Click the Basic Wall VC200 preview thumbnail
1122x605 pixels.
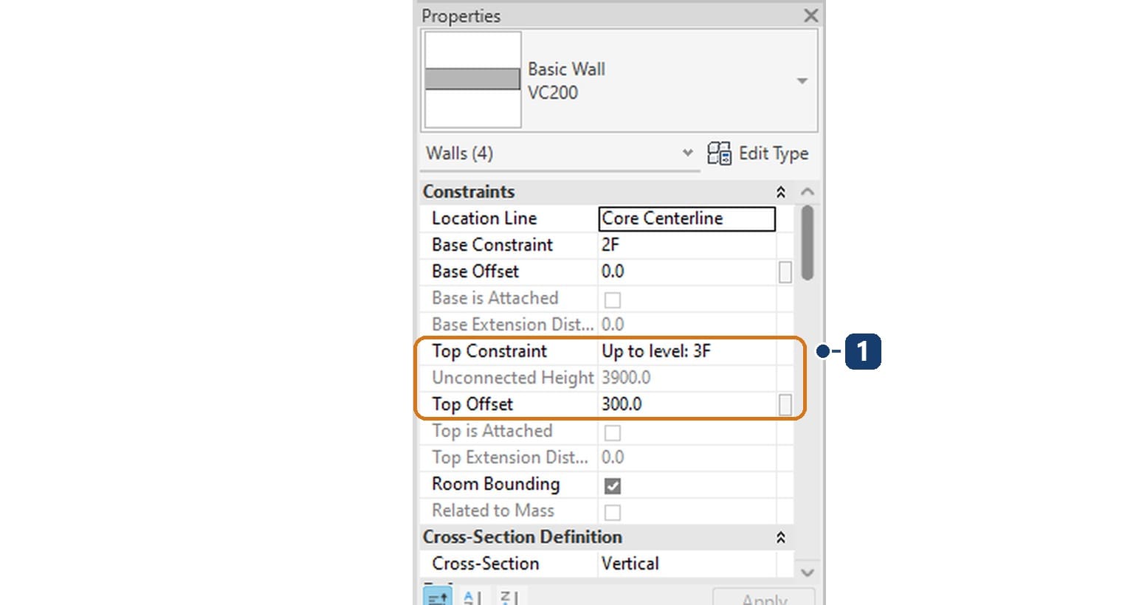472,80
